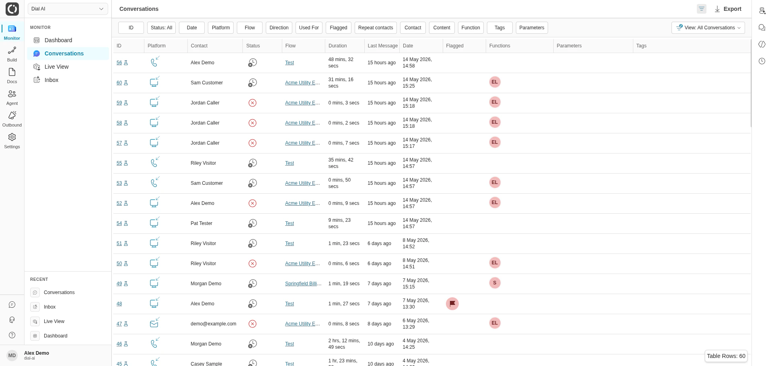Open the Settings gear in sidebar
The image size is (772, 366).
12,141
